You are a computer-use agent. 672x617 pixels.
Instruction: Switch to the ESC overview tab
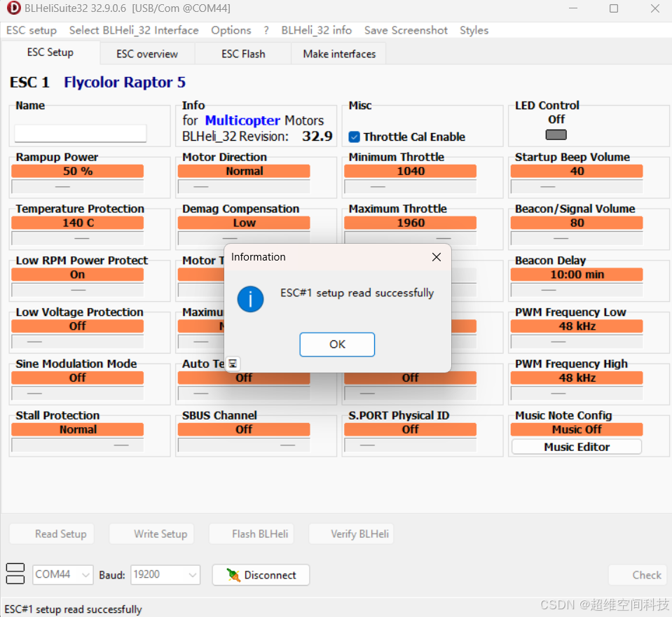[147, 54]
